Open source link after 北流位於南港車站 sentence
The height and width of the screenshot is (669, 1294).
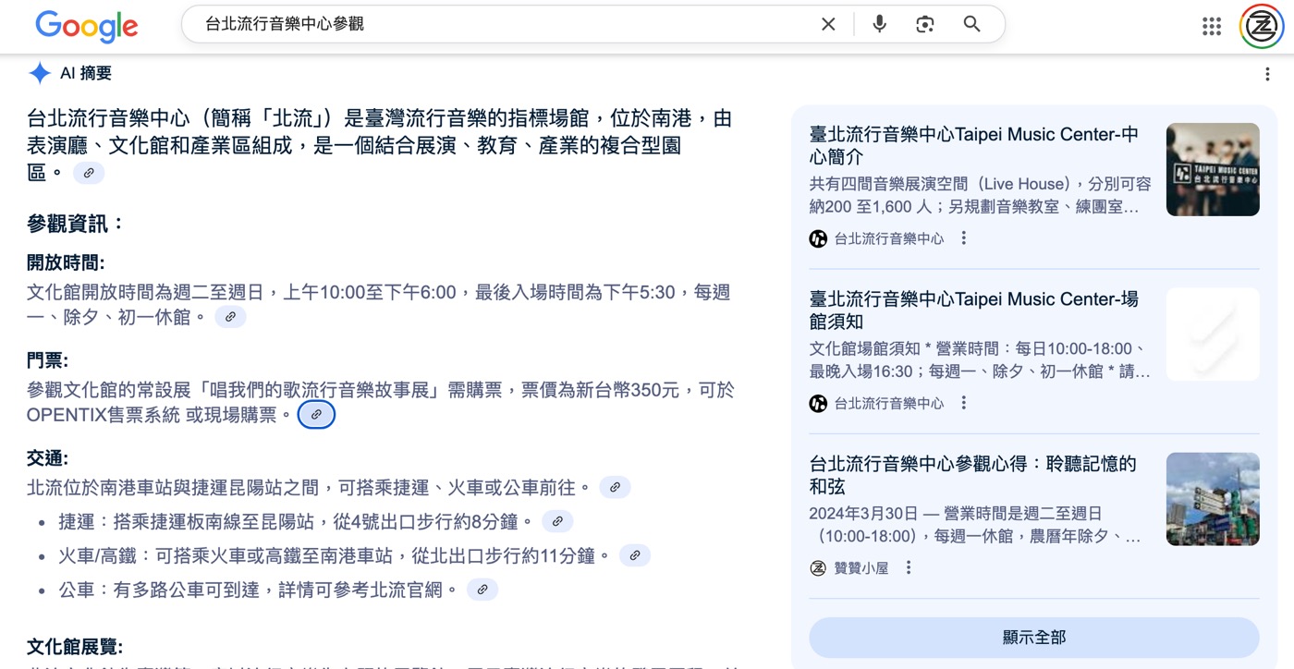pos(615,487)
